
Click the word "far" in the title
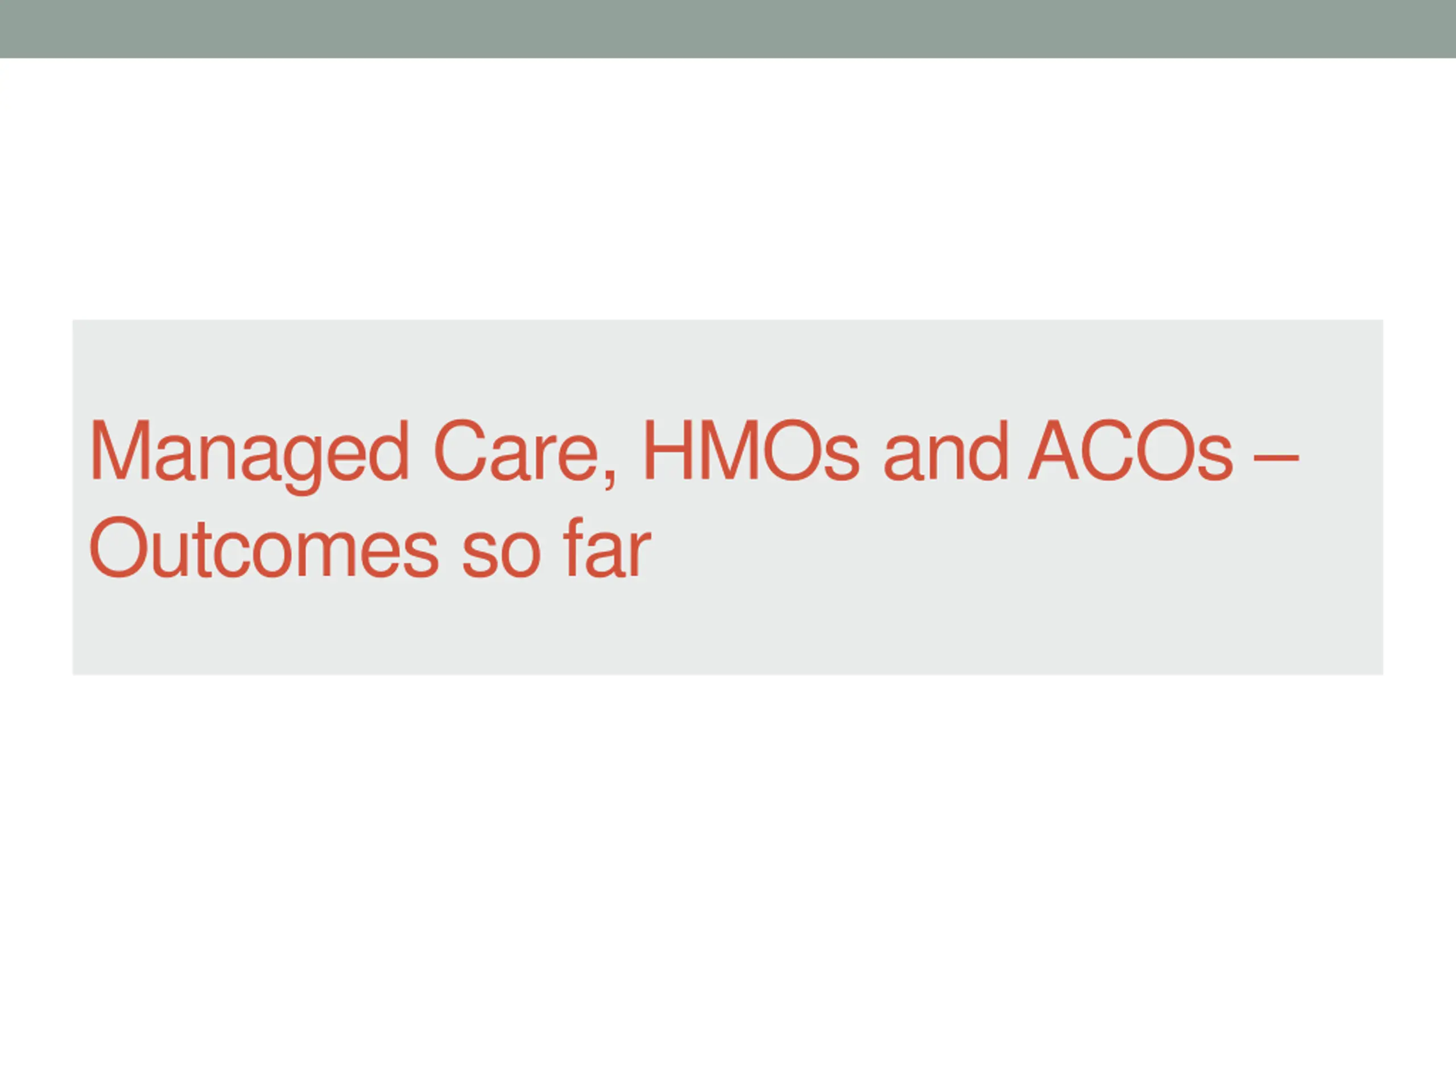tap(607, 548)
